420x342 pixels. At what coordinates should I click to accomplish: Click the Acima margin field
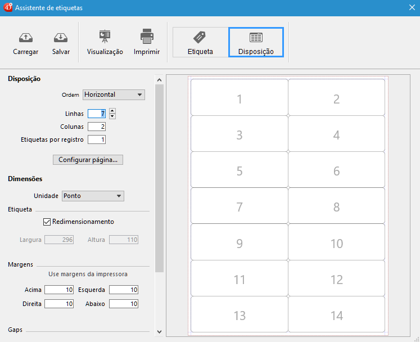coord(59,290)
